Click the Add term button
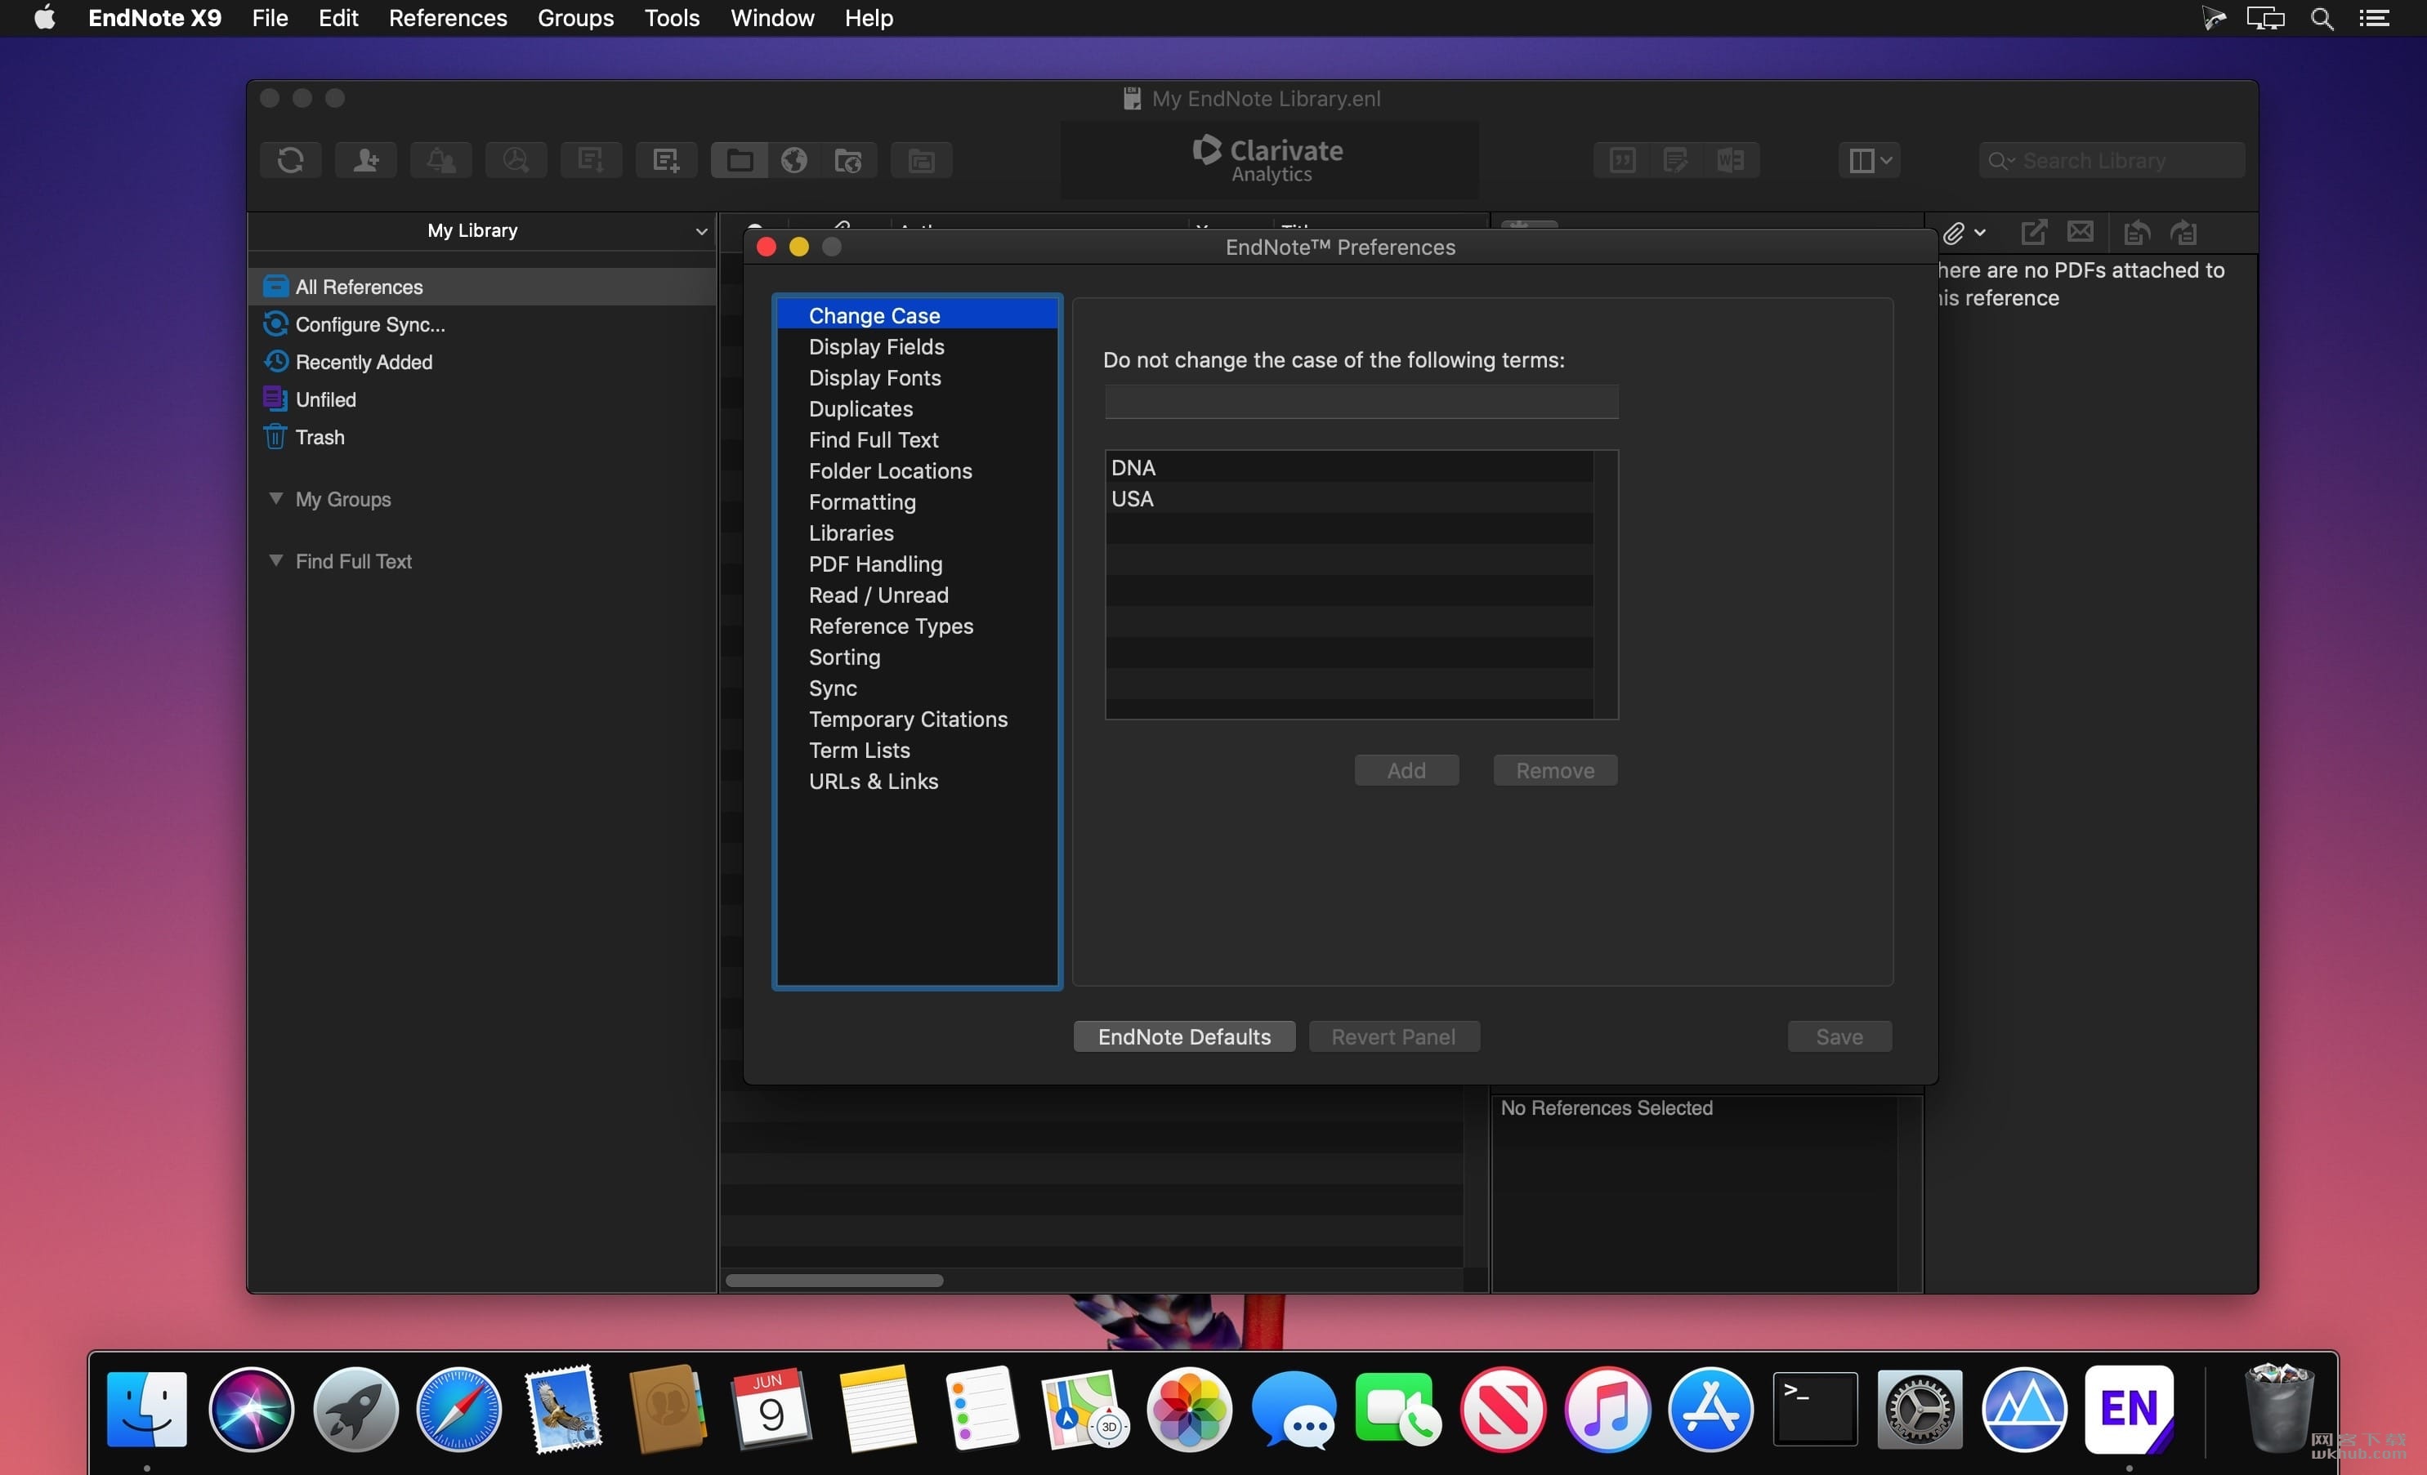Viewport: 2427px width, 1475px height. point(1406,770)
